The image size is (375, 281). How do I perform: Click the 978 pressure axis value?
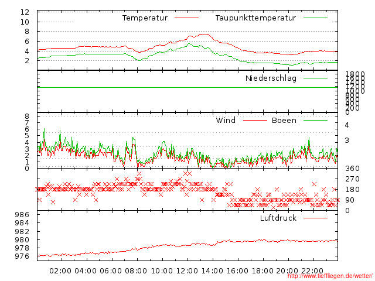(22, 248)
